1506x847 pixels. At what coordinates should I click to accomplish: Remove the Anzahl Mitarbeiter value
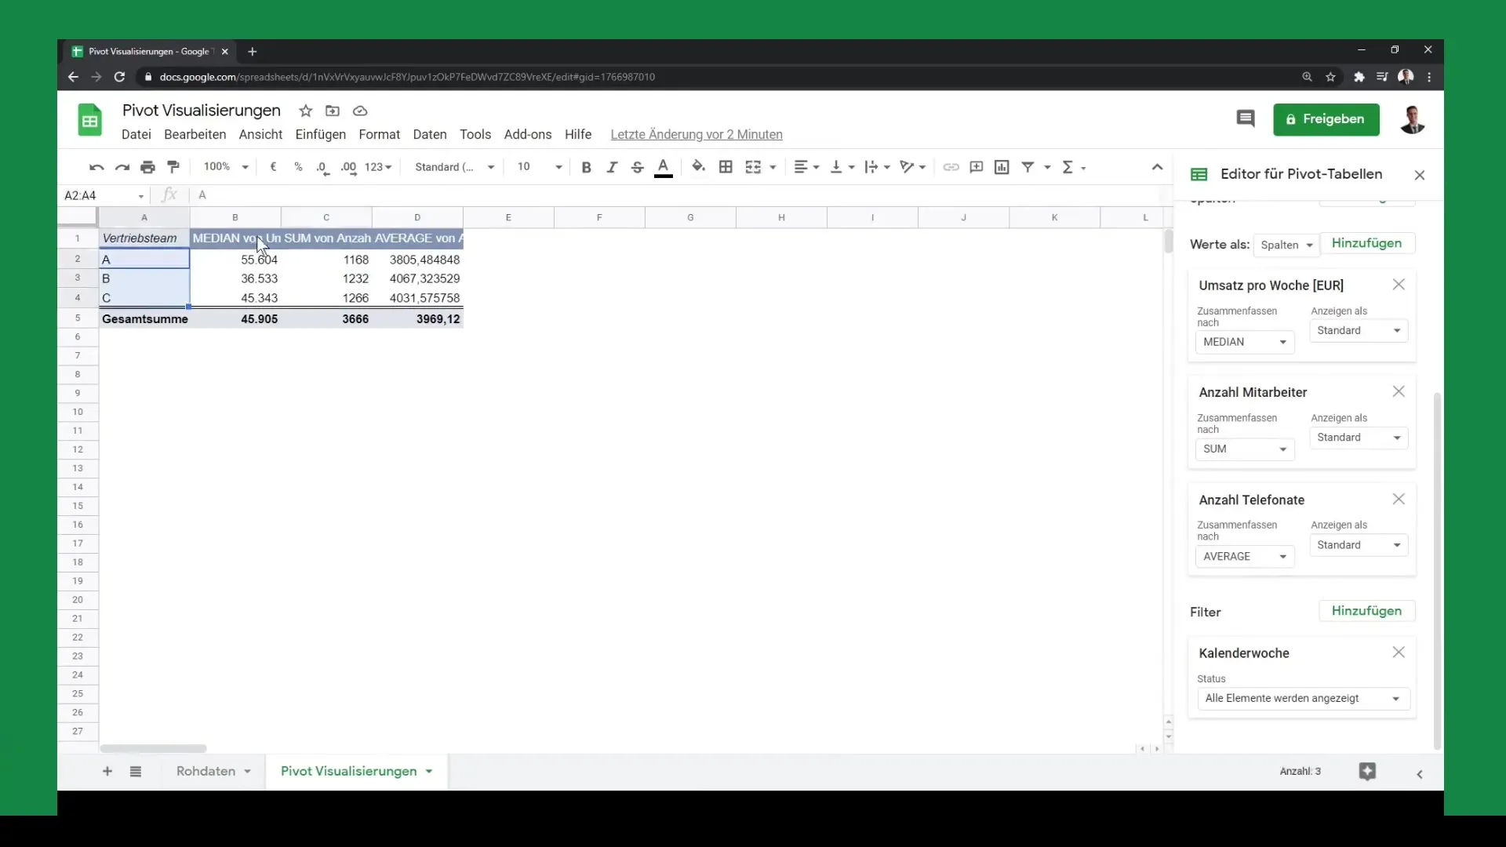(1399, 391)
